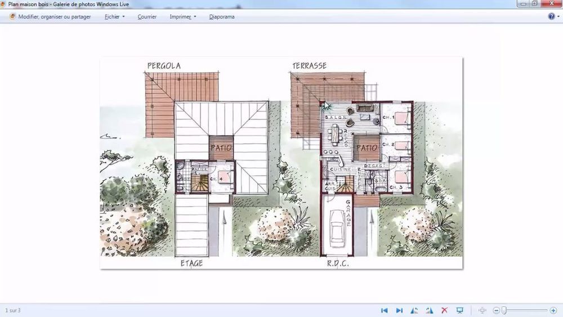Open the help icon
This screenshot has height=317, width=563.
[x=551, y=16]
